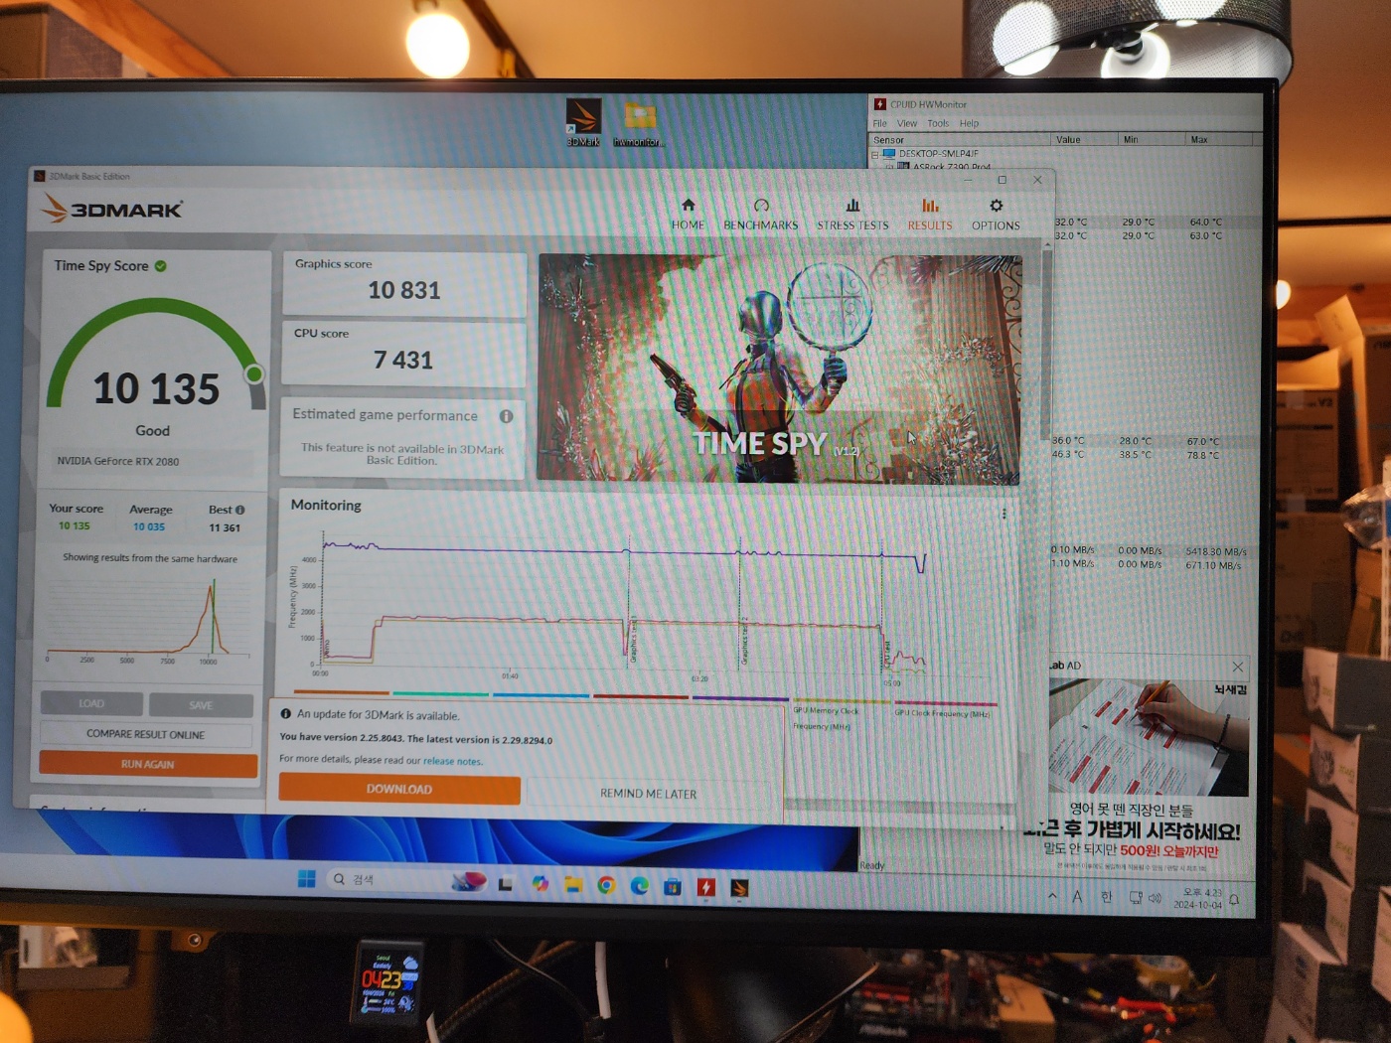Viewport: 1391px width, 1043px height.
Task: Click the Time Spy benchmark thumbnail image
Action: click(x=780, y=370)
